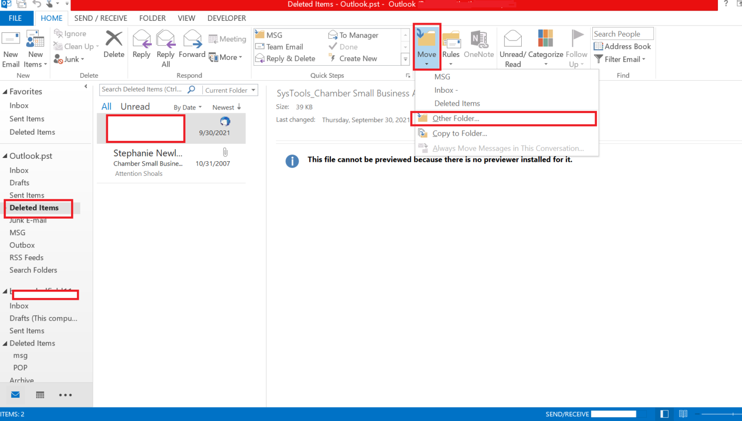Switch to the SEND / RECEIVE tab
This screenshot has width=742, height=421.
tap(101, 18)
